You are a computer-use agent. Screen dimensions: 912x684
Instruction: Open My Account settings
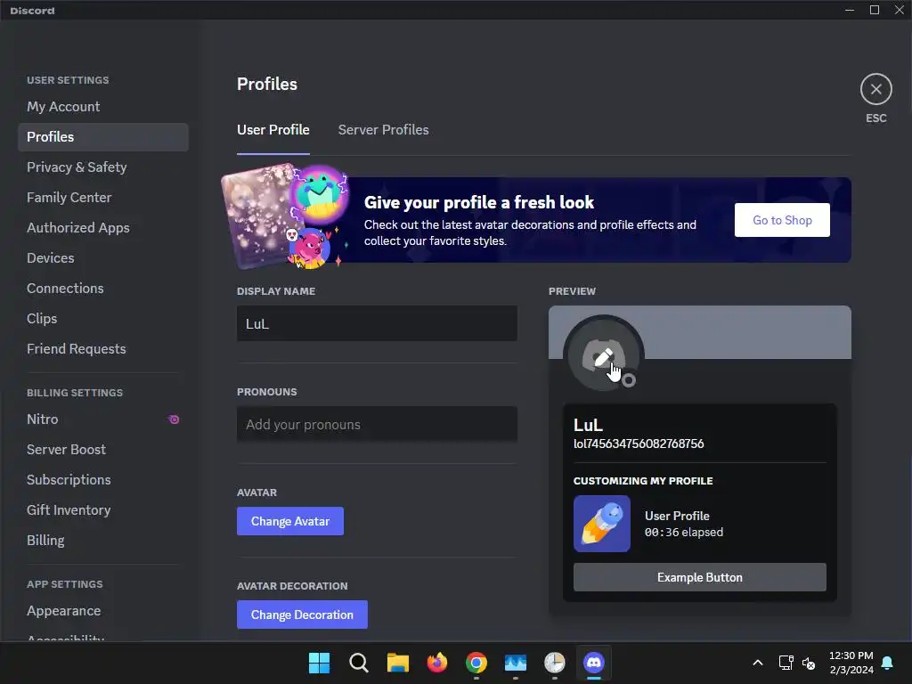pos(103,107)
